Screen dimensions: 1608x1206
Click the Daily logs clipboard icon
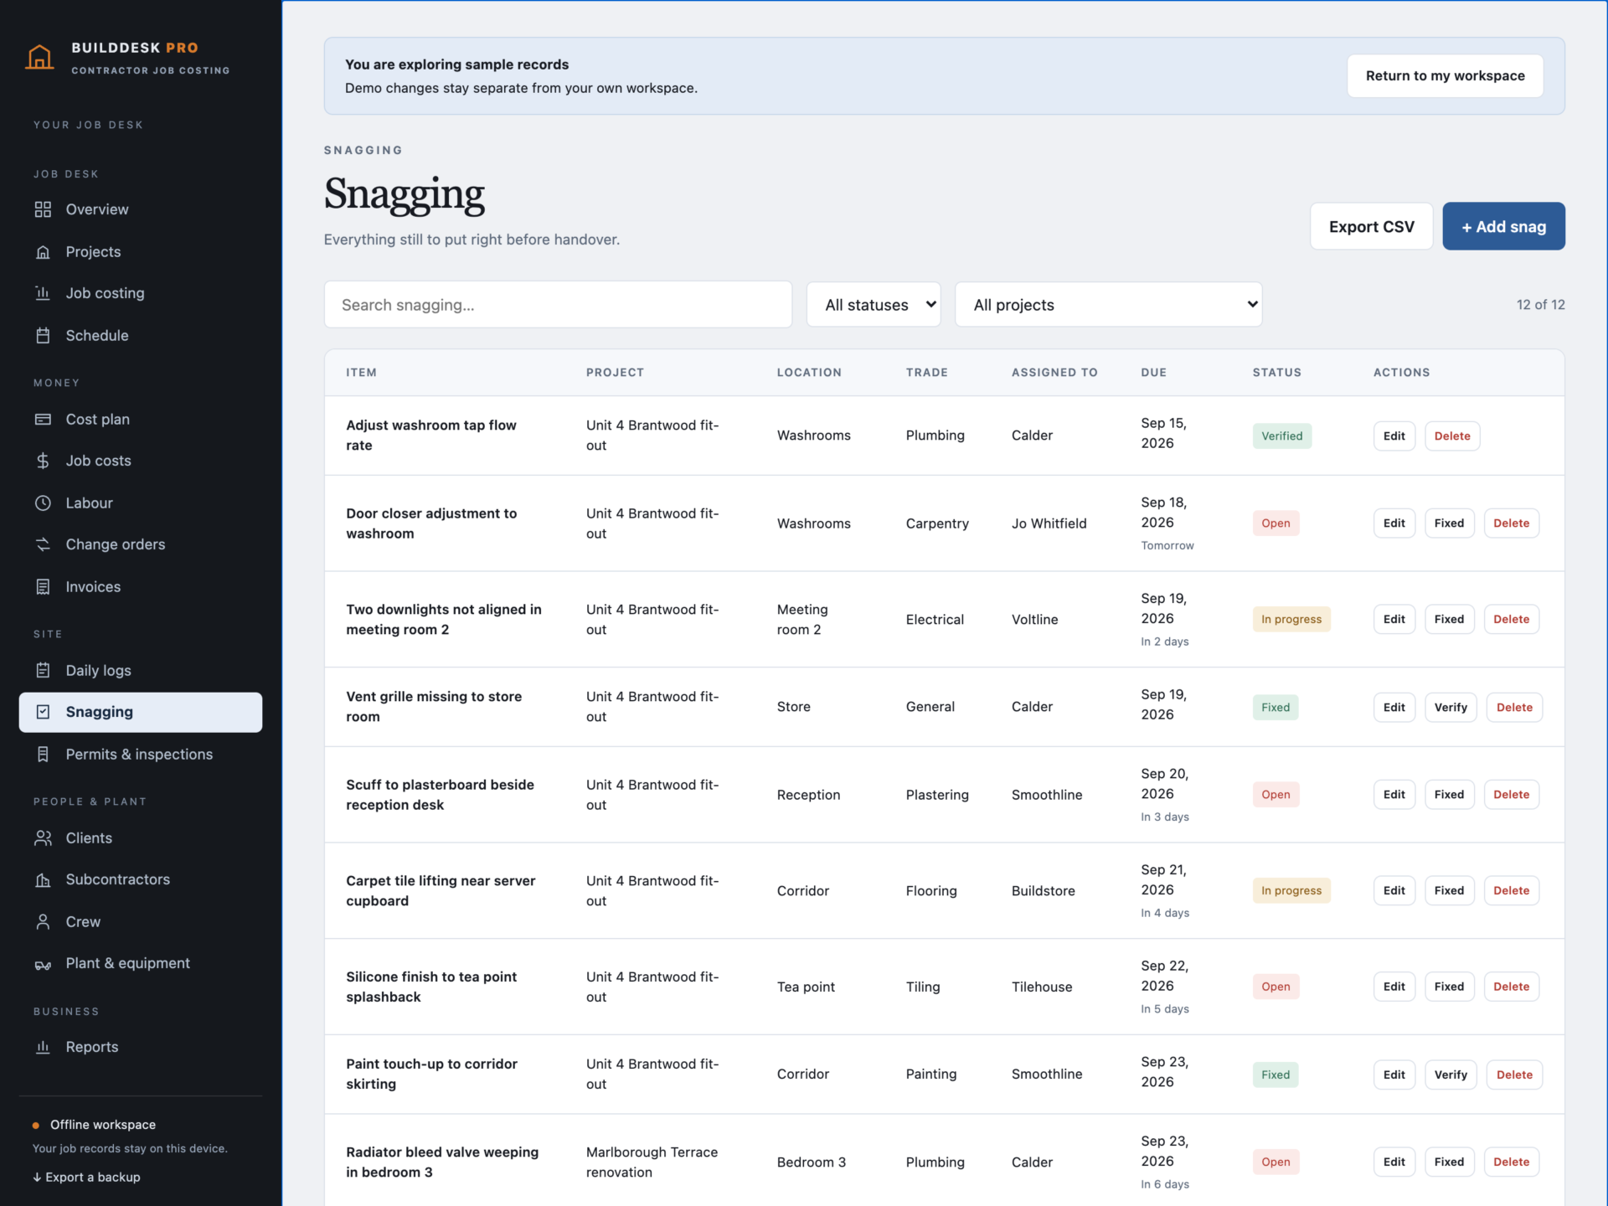[43, 670]
